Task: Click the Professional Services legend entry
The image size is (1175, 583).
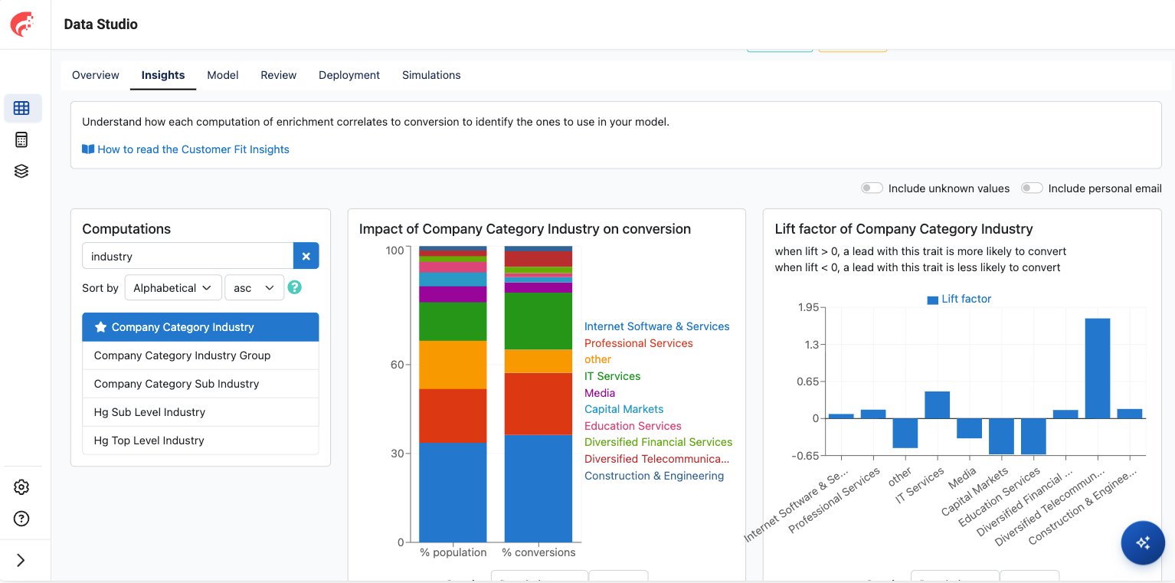Action: pos(639,343)
